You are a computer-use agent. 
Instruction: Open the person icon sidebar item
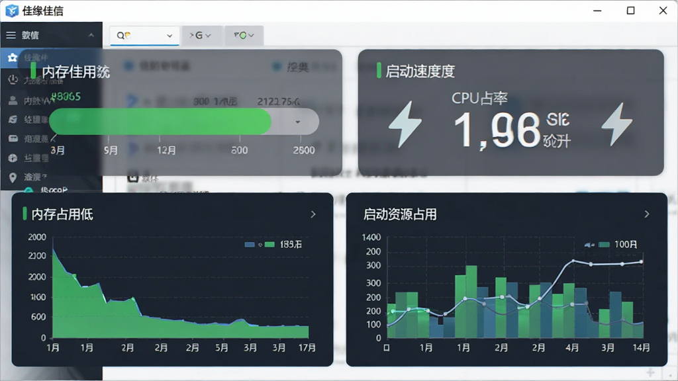[13, 101]
